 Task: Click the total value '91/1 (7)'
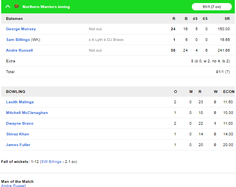223,72
